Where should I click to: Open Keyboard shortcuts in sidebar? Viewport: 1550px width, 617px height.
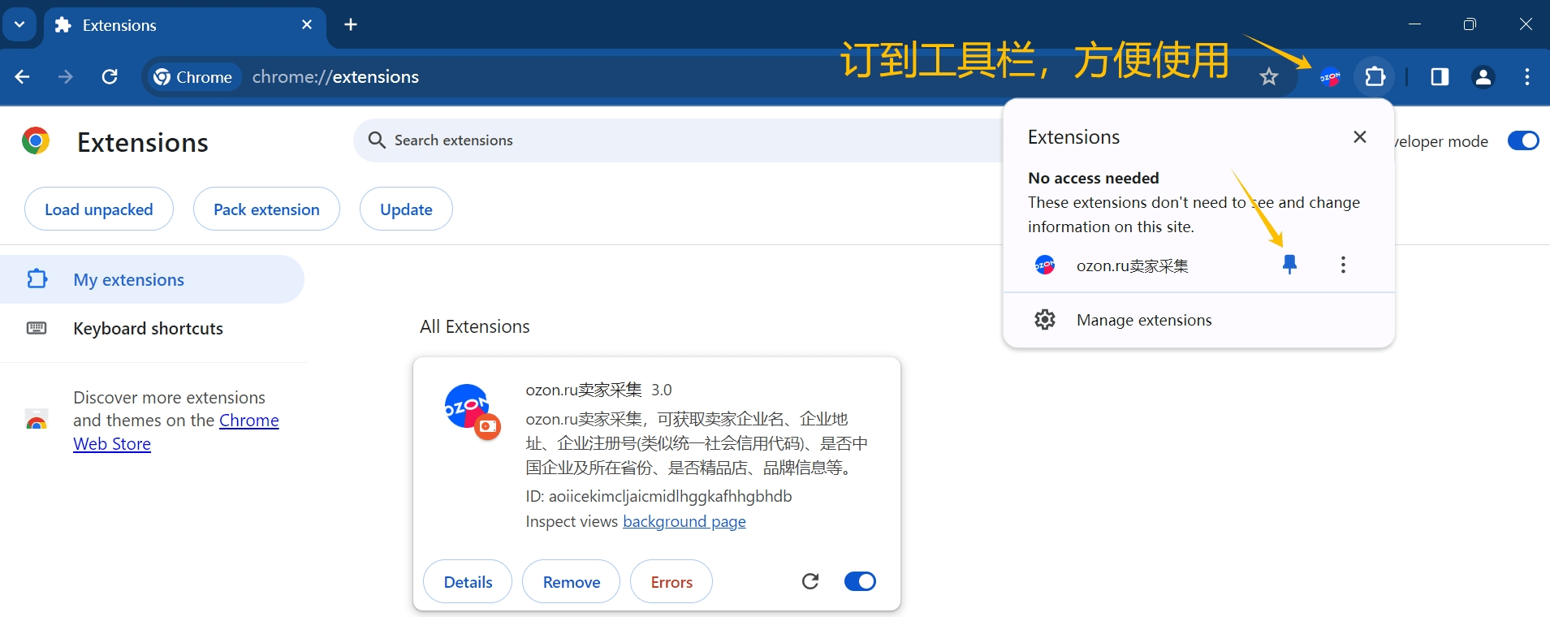tap(152, 328)
